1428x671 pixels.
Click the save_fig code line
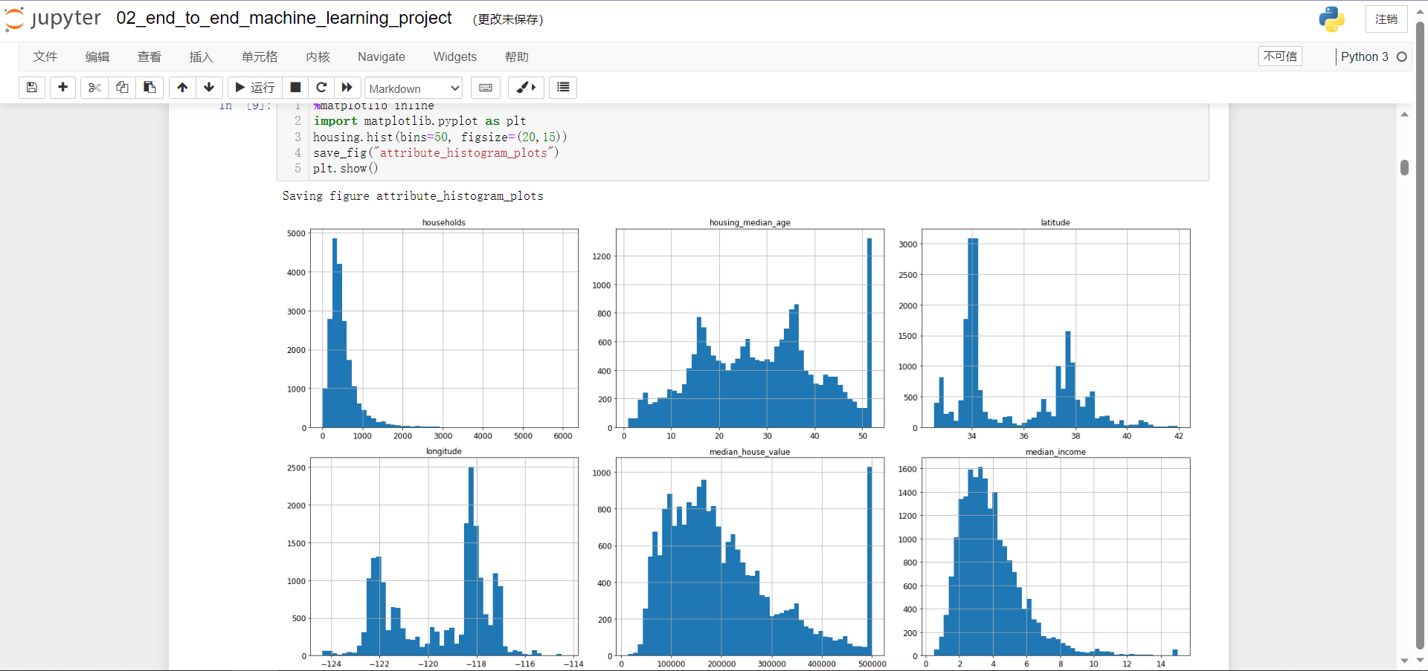(x=436, y=152)
